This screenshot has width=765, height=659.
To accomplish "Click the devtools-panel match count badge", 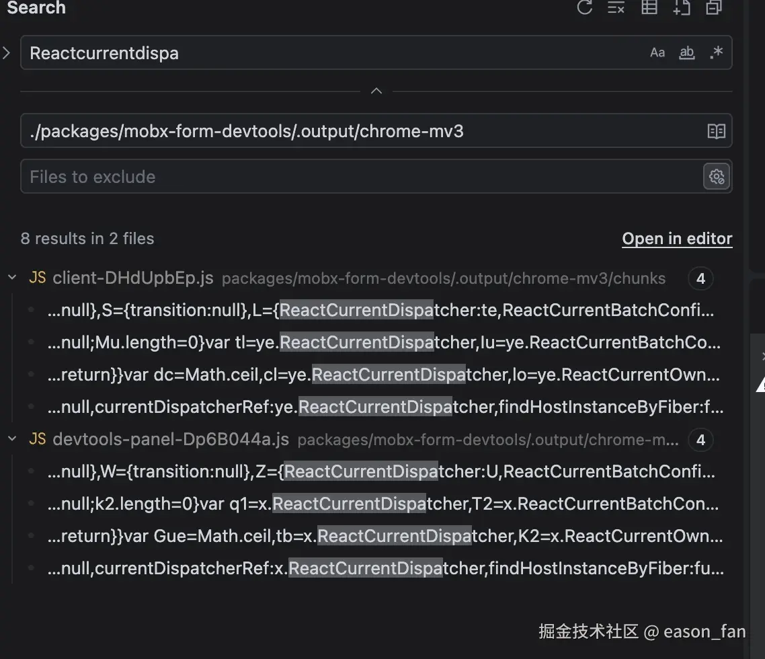I will (700, 439).
